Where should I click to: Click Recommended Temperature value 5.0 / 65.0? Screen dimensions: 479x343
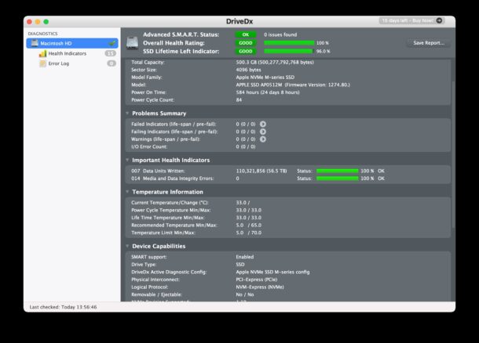[249, 225]
